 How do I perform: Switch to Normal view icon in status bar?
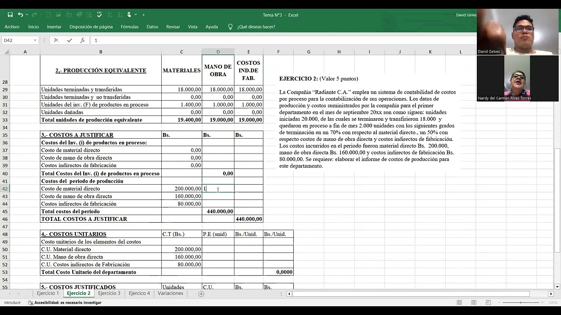459,302
